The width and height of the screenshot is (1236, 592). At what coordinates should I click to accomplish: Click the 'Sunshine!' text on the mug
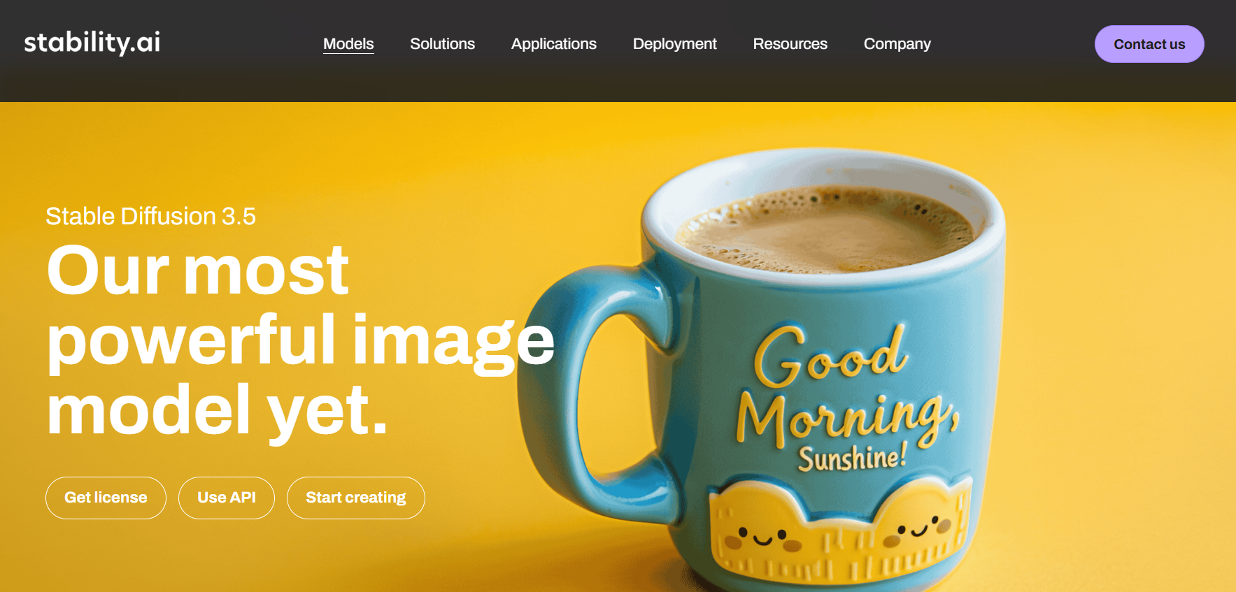[x=853, y=458]
